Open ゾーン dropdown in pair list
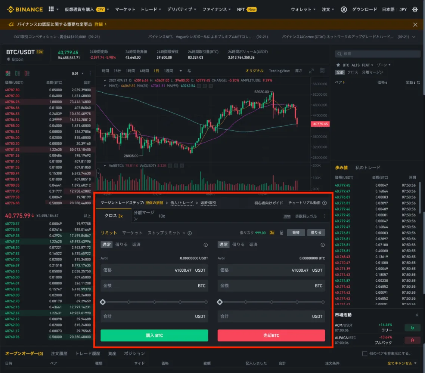The image size is (425, 373). (383, 65)
